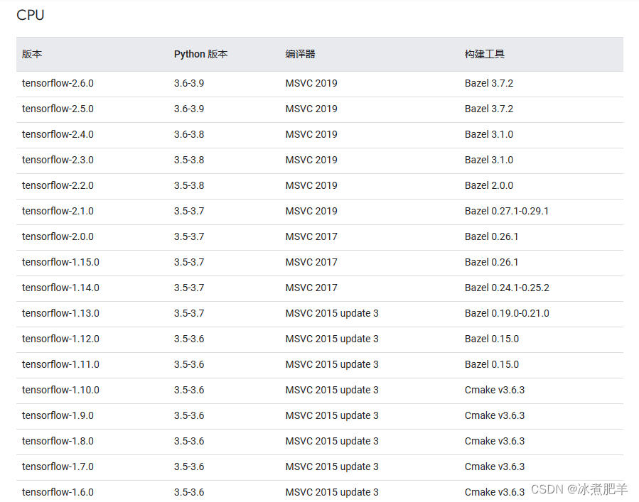Click MSVC 2017 in tensorflow-1.15.0 row

click(311, 262)
